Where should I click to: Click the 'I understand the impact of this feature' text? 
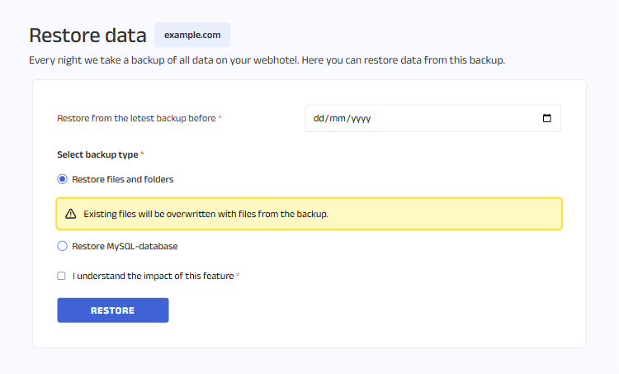click(x=153, y=276)
